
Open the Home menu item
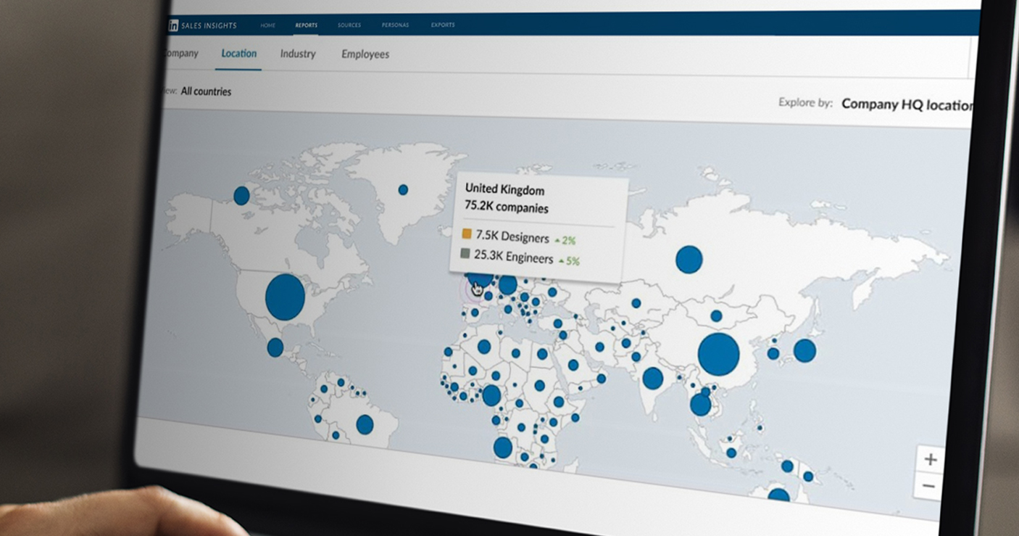[268, 25]
